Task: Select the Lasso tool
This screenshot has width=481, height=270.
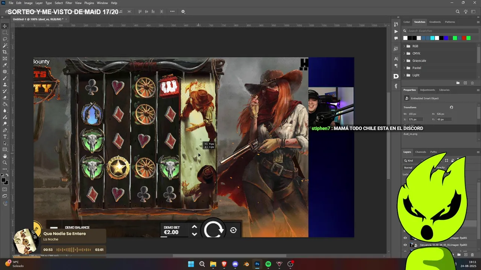Action: tap(5, 39)
